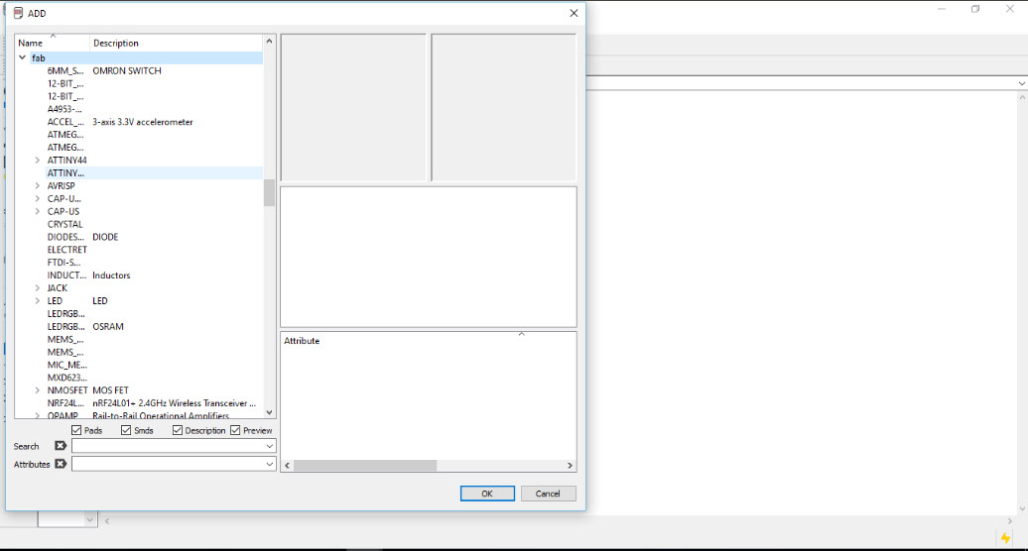Sort the list by the Name column header

pos(53,43)
